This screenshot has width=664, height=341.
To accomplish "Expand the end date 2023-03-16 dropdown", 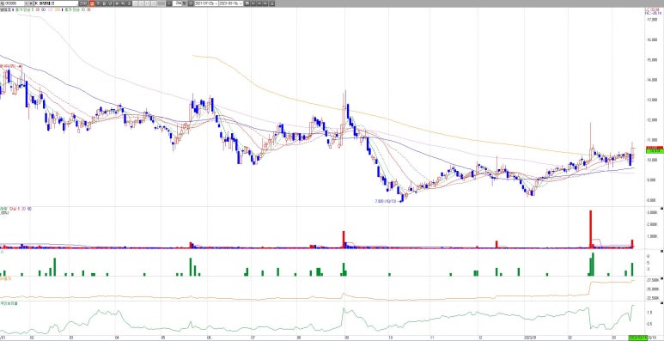I will coord(241,3).
